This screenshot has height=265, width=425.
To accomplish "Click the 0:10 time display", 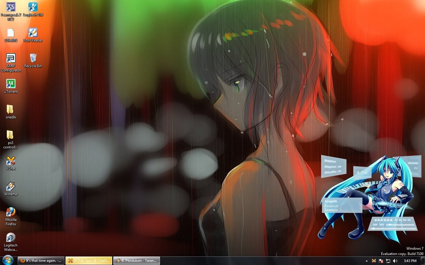I will 362,173.
